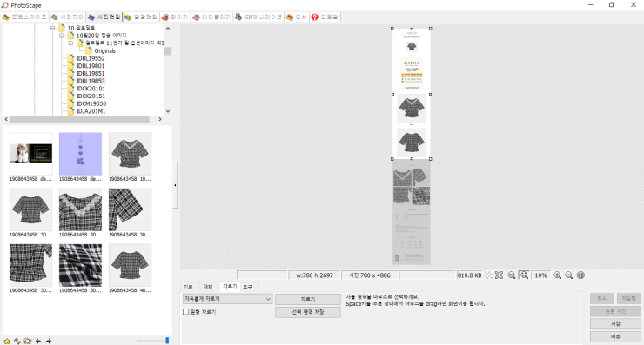Open the 포토스케이프 home tab
Screen dimensions: 644x345
[x=24, y=17]
